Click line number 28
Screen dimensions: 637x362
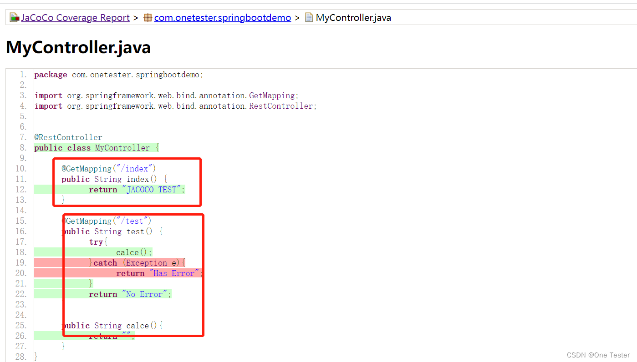pyautogui.click(x=21, y=357)
